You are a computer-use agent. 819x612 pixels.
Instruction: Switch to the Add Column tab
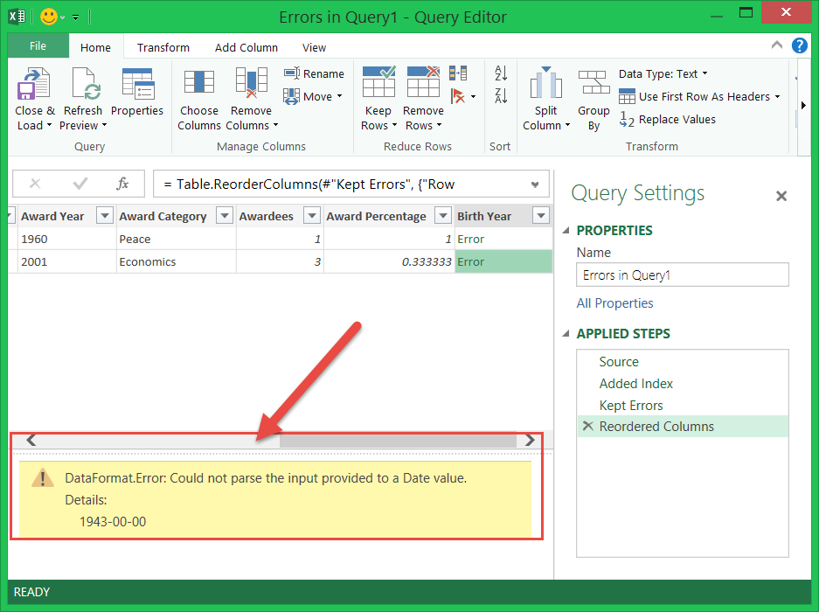click(x=246, y=48)
